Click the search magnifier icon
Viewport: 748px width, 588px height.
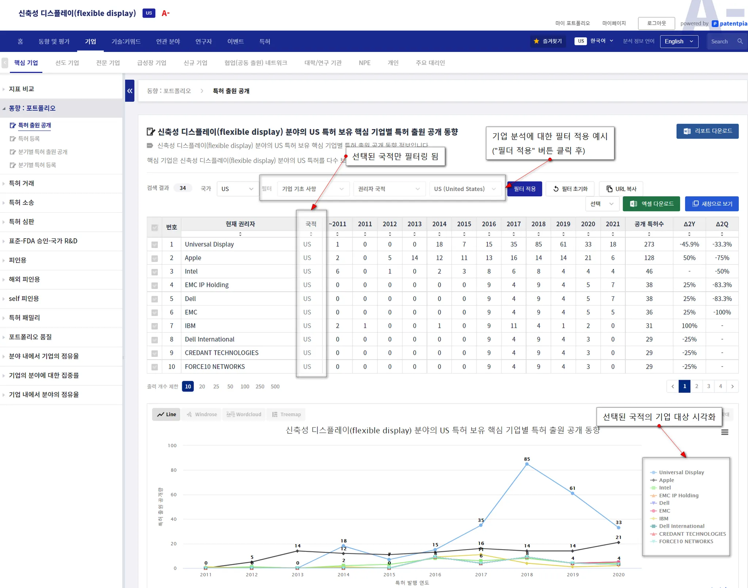(740, 41)
